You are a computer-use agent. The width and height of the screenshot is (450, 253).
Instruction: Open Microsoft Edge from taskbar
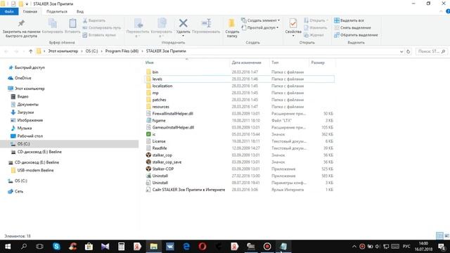186,247
